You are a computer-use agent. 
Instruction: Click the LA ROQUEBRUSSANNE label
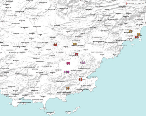click(28, 67)
